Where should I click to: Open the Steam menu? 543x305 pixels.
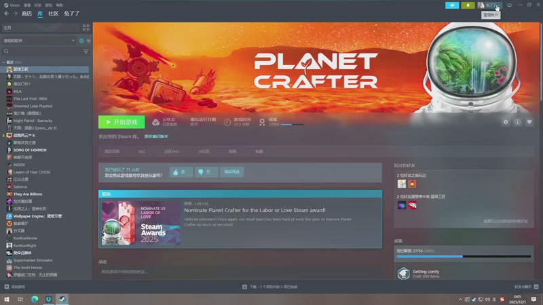point(12,5)
